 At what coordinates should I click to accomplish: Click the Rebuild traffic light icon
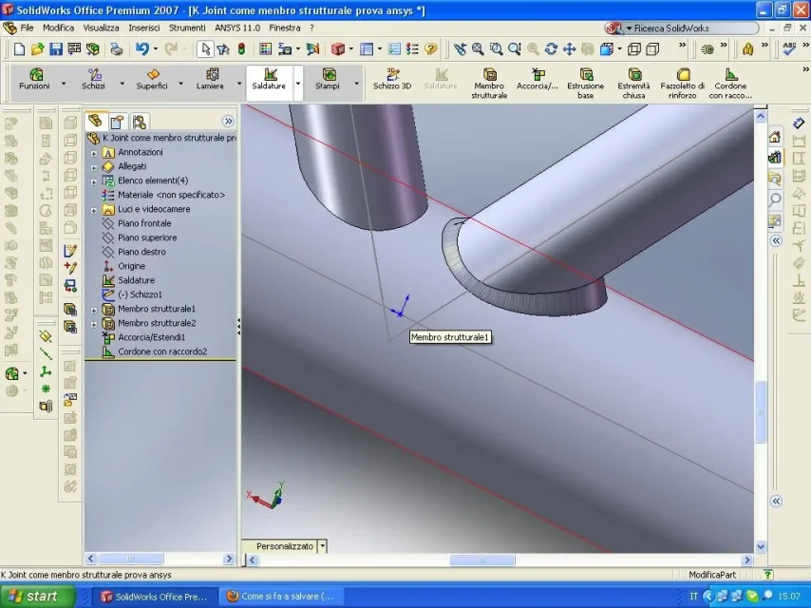(241, 49)
